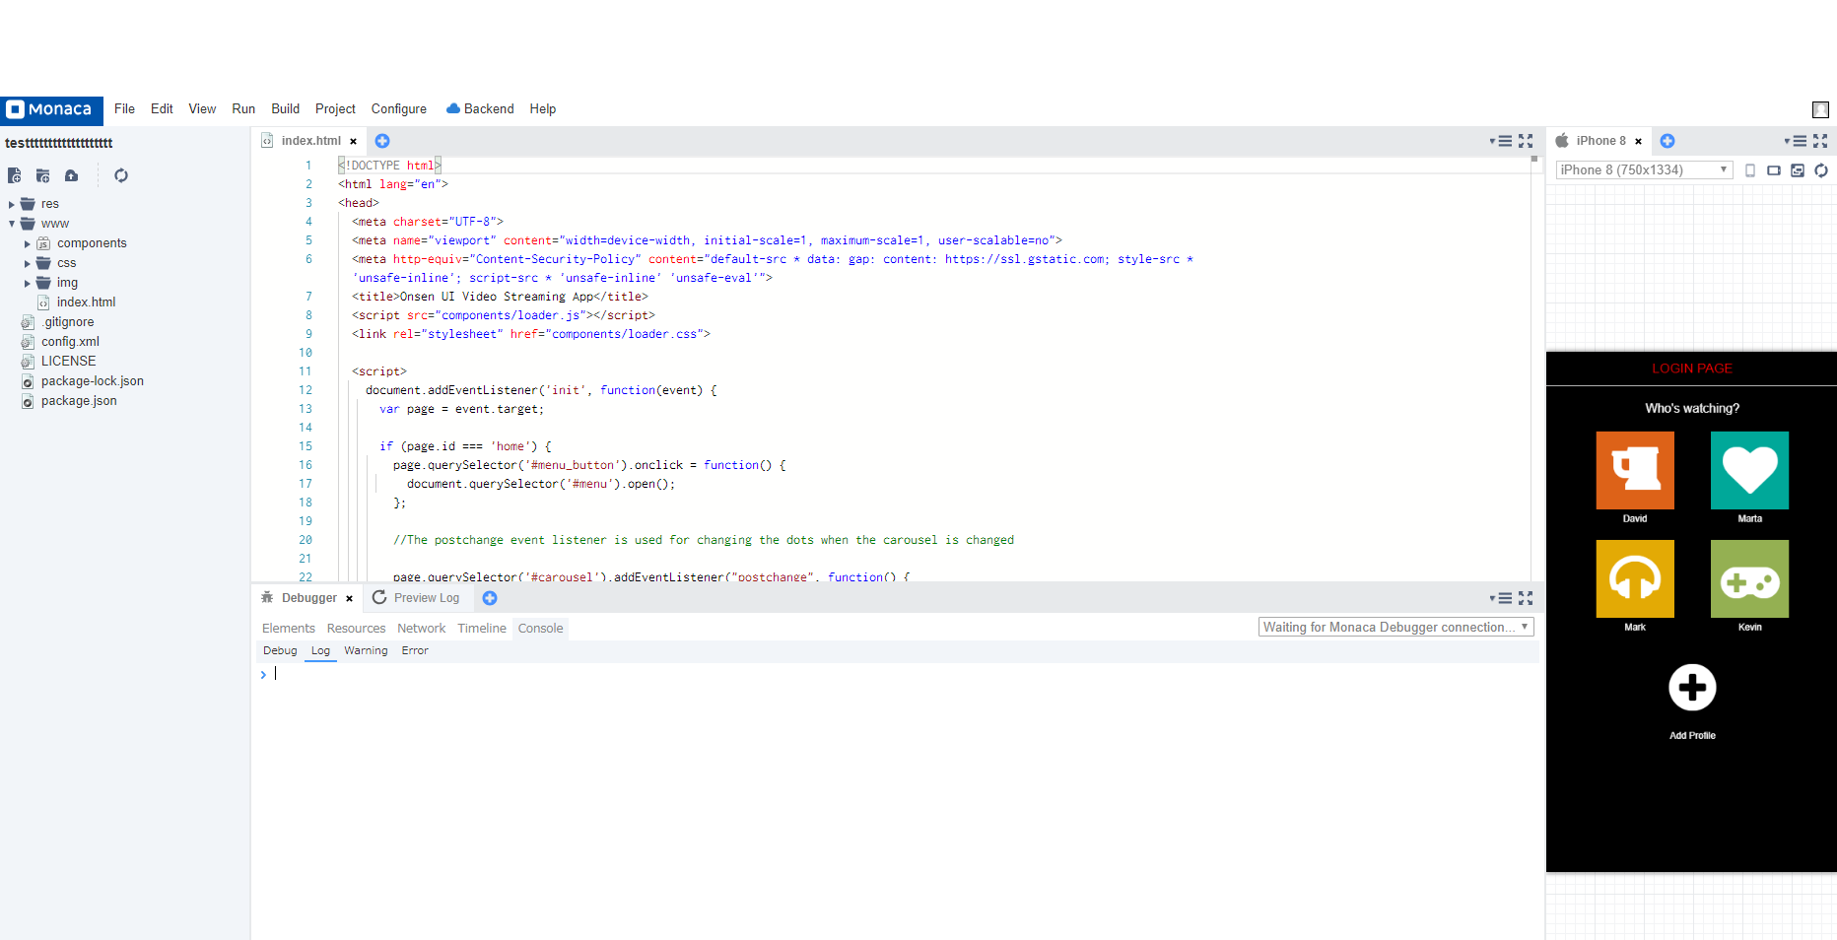Filter console by Debug level
Viewport: 1837px width, 940px height.
(x=280, y=651)
